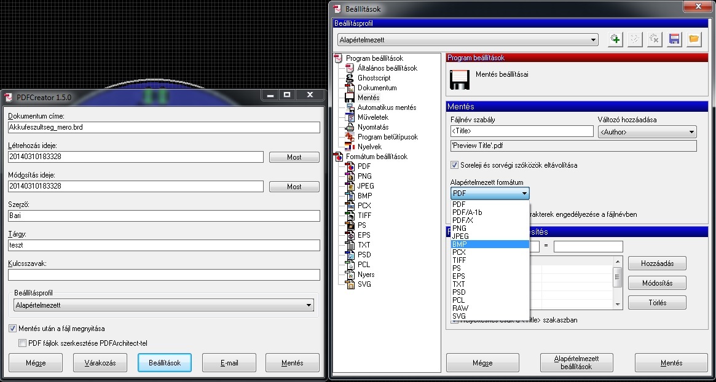Click Program beállítások root tree node
This screenshot has height=382, width=716.
coord(374,58)
